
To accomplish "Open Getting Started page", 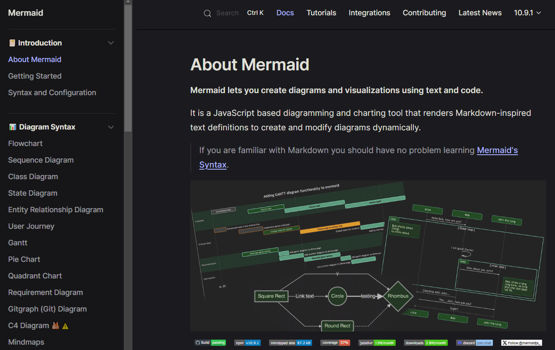I will 35,76.
